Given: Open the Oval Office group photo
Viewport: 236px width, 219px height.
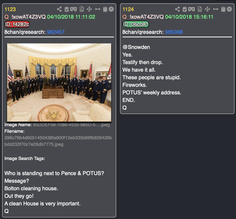Looking at the screenshot, I should [59, 83].
